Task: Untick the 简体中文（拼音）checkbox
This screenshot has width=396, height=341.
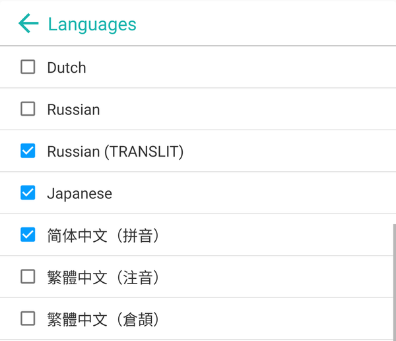Action: click(x=28, y=235)
